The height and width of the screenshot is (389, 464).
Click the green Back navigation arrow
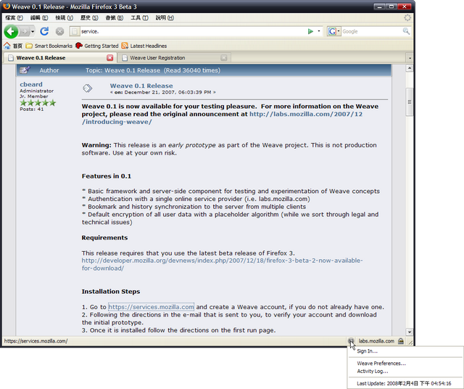click(x=12, y=31)
